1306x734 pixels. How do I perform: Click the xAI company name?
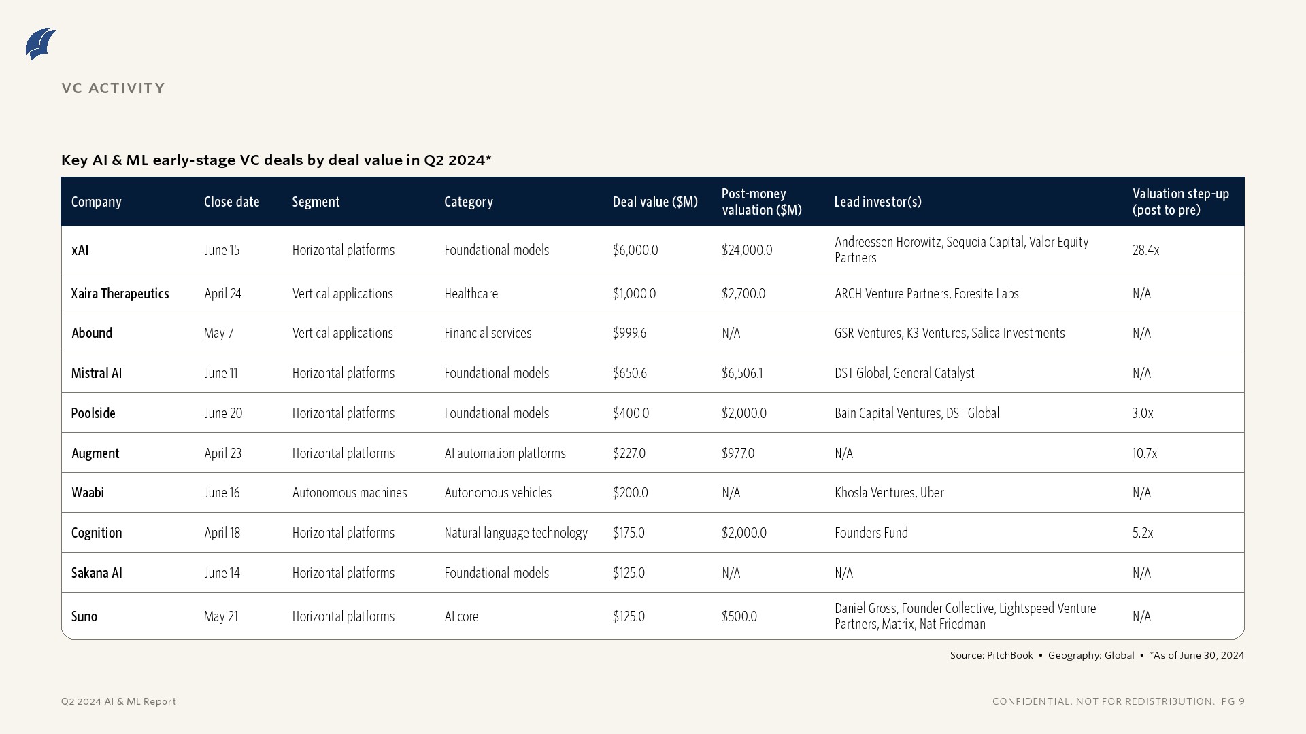pyautogui.click(x=80, y=250)
